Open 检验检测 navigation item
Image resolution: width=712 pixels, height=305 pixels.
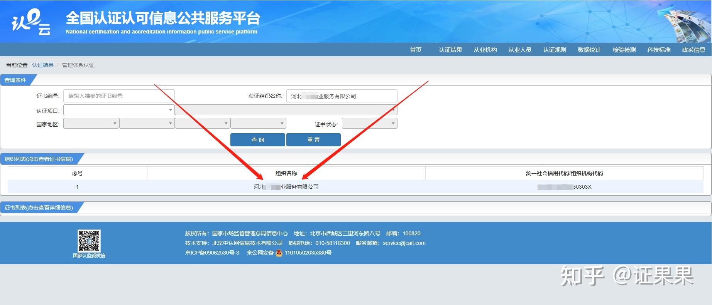point(624,50)
